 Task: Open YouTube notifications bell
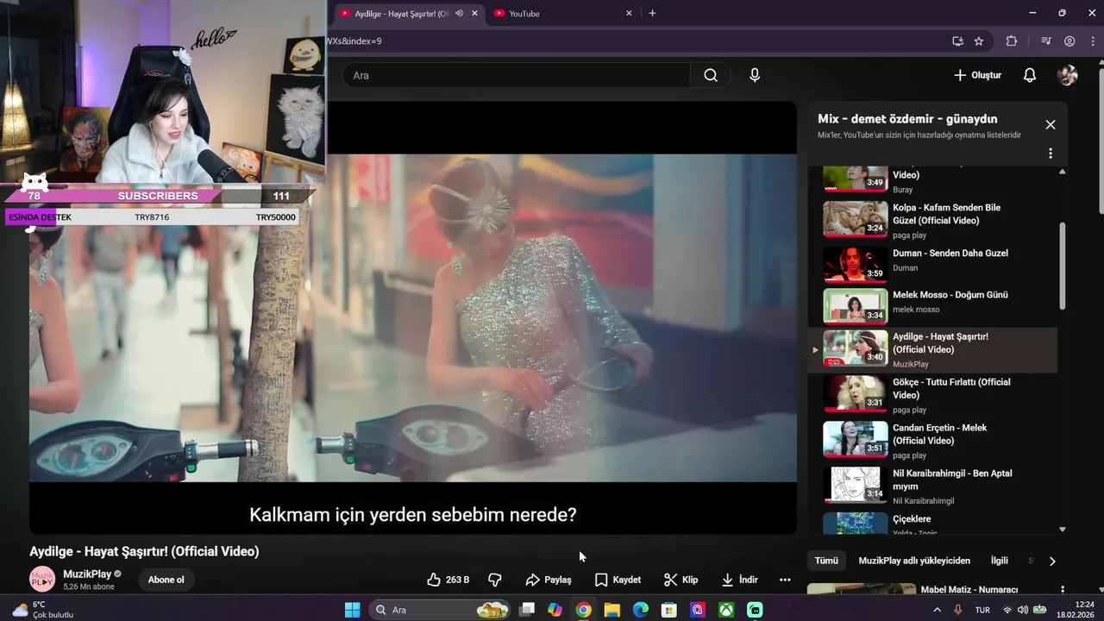1030,75
